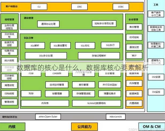Select the 通信加密 box
Viewport: 165px width, 131px height.
pos(134,47)
